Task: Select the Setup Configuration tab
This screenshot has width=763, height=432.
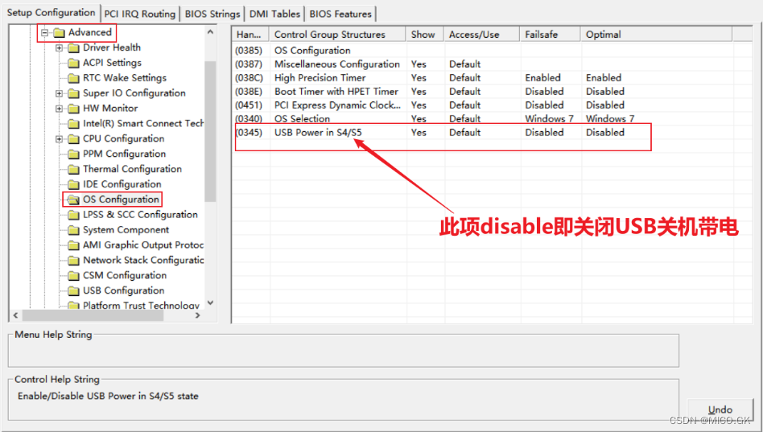Action: [51, 13]
